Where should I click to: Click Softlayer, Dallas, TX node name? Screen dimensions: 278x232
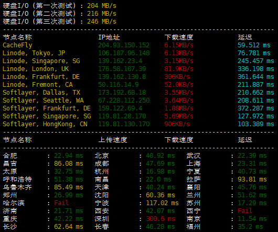(x=41, y=93)
